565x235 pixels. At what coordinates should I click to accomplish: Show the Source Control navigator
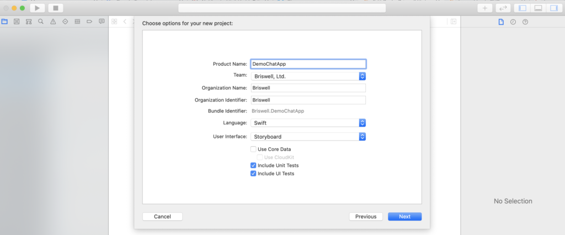pyautogui.click(x=17, y=22)
